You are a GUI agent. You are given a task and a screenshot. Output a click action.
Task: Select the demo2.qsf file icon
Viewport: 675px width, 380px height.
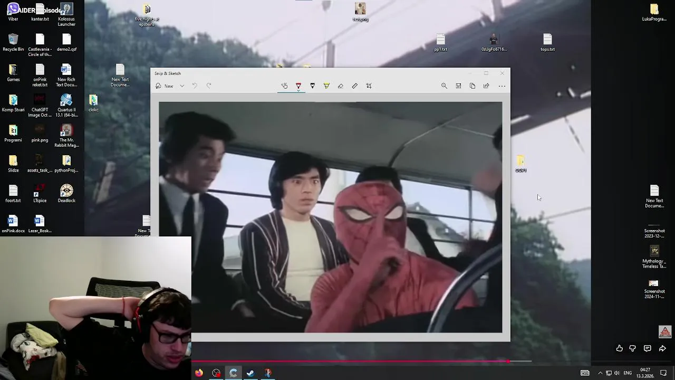(66, 43)
